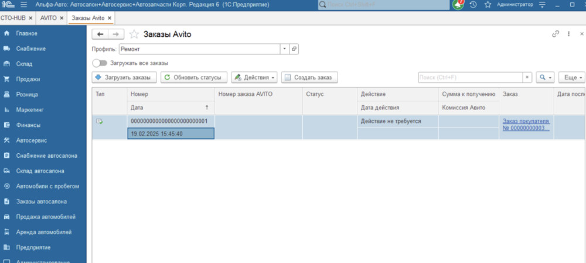Click the Действие не требуется cell
Viewport: 586px width, 263px height.
tap(398, 122)
